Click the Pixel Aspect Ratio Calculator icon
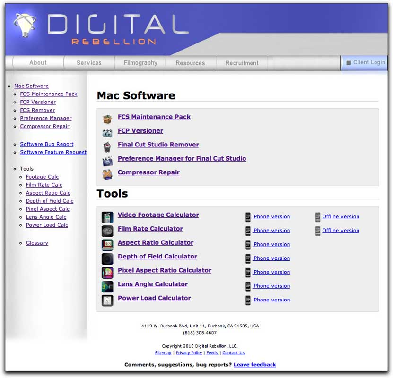This screenshot has height=378, width=393. tap(107, 273)
